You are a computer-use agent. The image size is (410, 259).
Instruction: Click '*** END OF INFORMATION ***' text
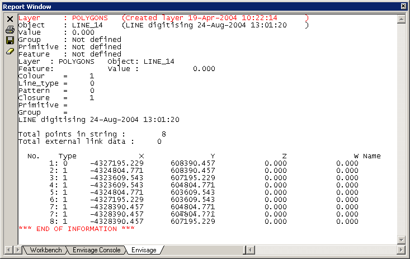(77, 229)
